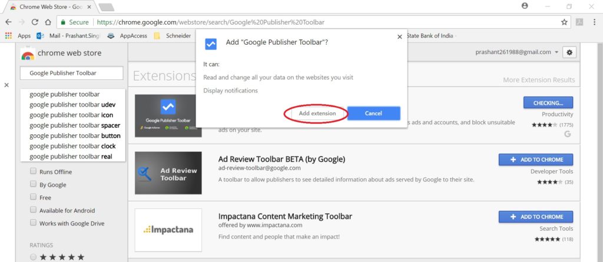Image resolution: width=603 pixels, height=262 pixels.
Task: Expand the prashant261988@gmail.com account dropdown
Action: 517,52
